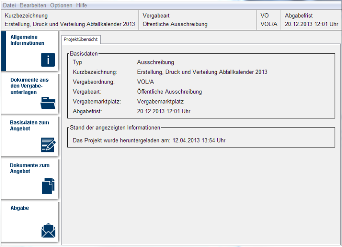This screenshot has height=247, width=342.
Task: Go to Allgemeine Informationen section label
Action: 27,40
